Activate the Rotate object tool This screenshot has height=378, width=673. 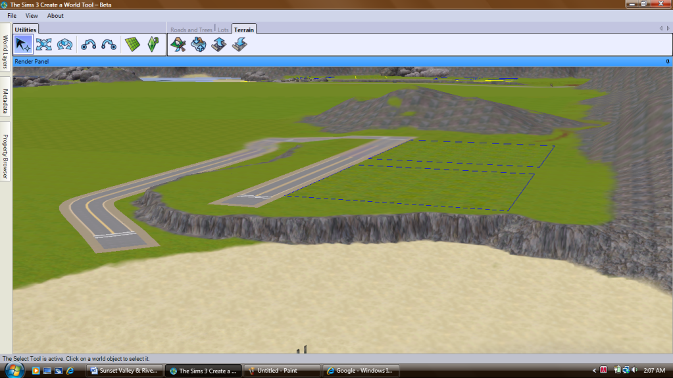64,45
